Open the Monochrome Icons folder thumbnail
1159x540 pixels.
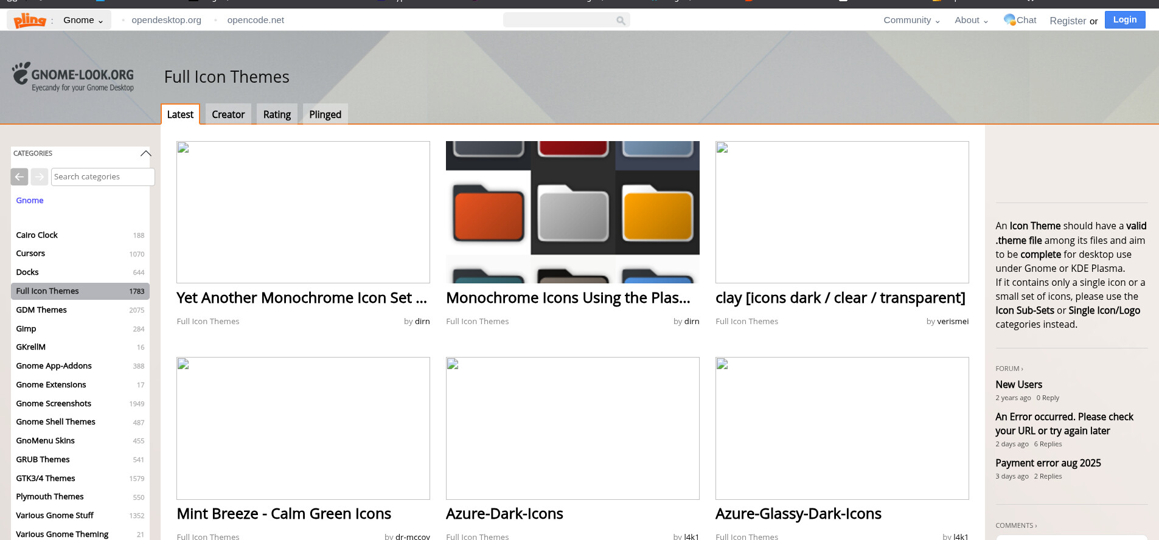click(x=573, y=212)
